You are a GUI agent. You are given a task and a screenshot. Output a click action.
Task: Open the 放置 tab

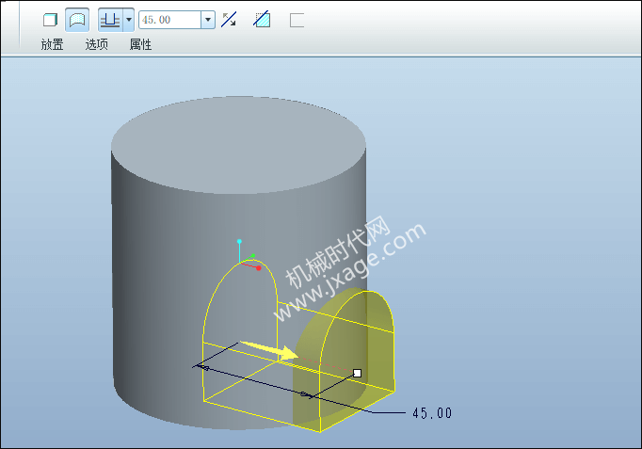point(53,44)
